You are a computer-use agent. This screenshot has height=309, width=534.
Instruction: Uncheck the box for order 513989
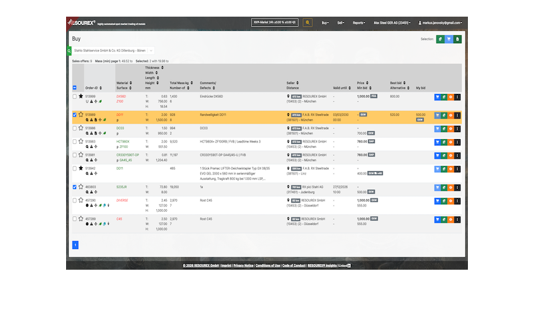[x=75, y=115]
